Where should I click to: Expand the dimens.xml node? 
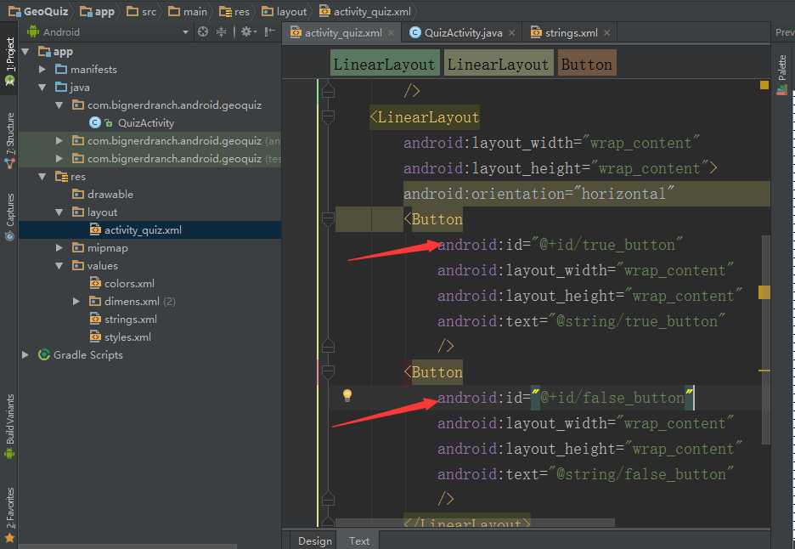pos(76,302)
